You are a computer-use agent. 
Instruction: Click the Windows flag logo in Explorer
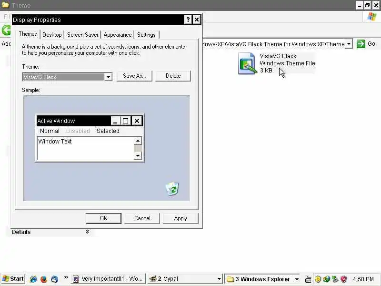click(x=372, y=17)
